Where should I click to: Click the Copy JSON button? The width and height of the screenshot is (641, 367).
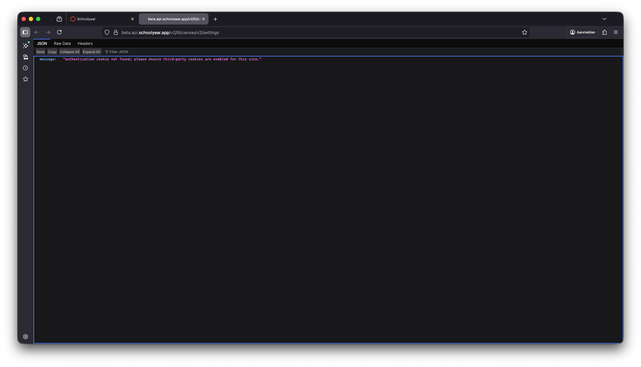tap(52, 52)
